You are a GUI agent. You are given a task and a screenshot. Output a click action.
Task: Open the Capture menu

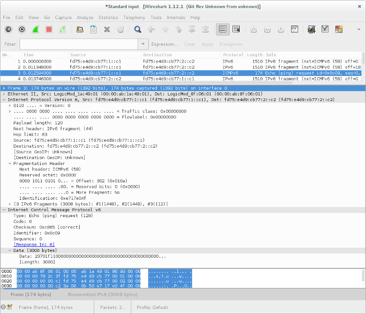pyautogui.click(x=63, y=17)
